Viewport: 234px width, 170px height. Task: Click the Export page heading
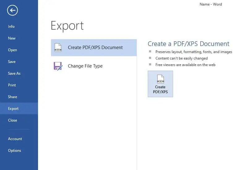[x=67, y=26]
